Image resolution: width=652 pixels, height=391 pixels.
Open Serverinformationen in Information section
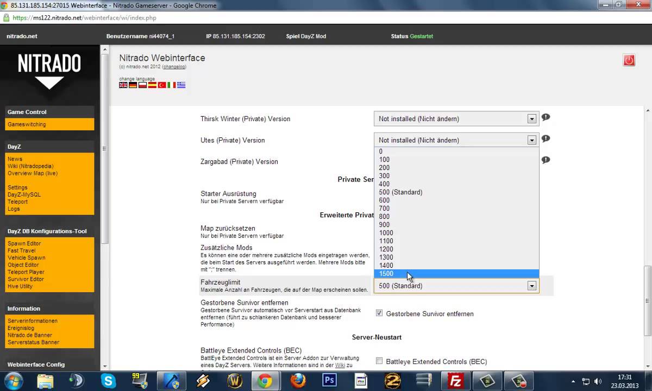[33, 321]
